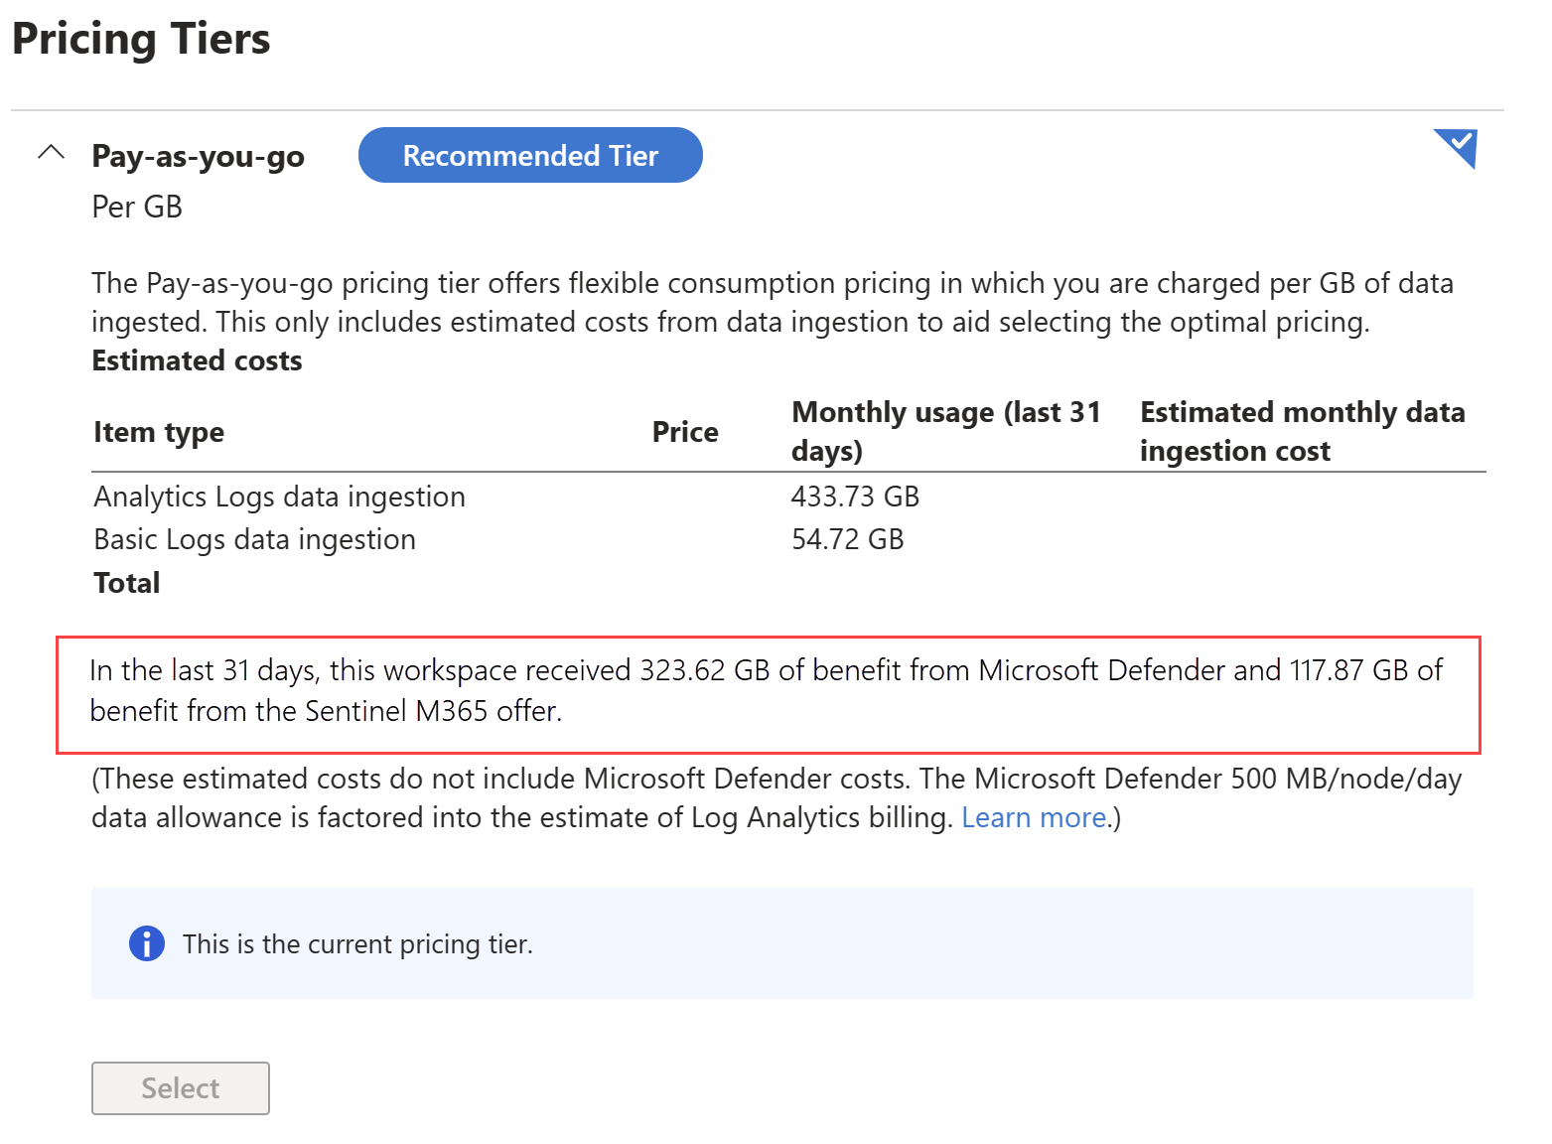The image size is (1552, 1144).
Task: Click the 54.72 GB usage value
Action: click(847, 539)
